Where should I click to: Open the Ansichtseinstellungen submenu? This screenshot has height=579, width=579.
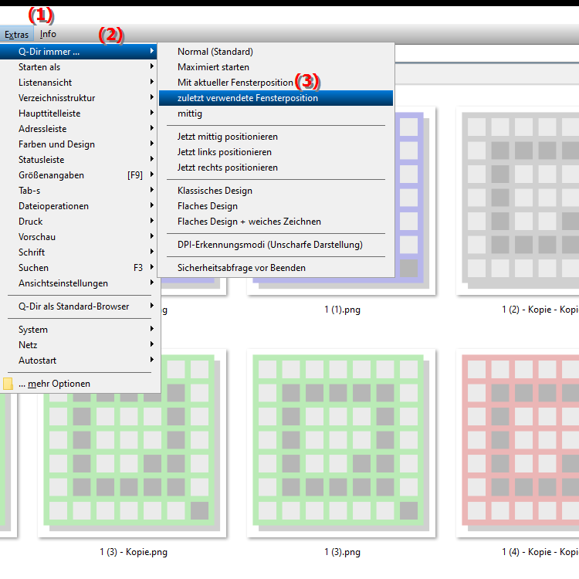click(78, 283)
